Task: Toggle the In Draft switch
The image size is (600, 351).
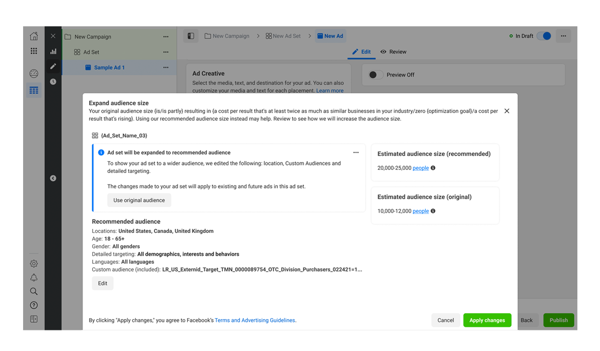Action: pyautogui.click(x=544, y=36)
